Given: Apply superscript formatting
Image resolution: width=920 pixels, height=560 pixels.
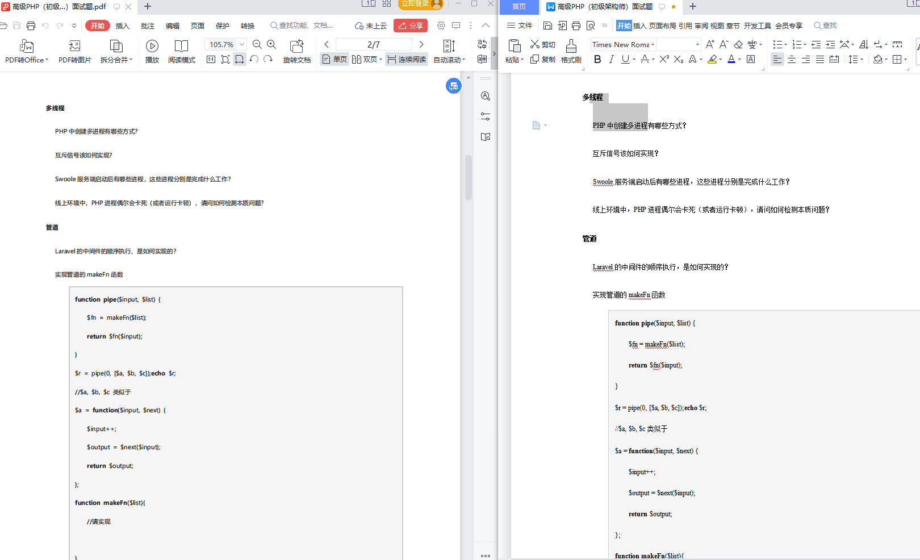Looking at the screenshot, I should (x=664, y=59).
